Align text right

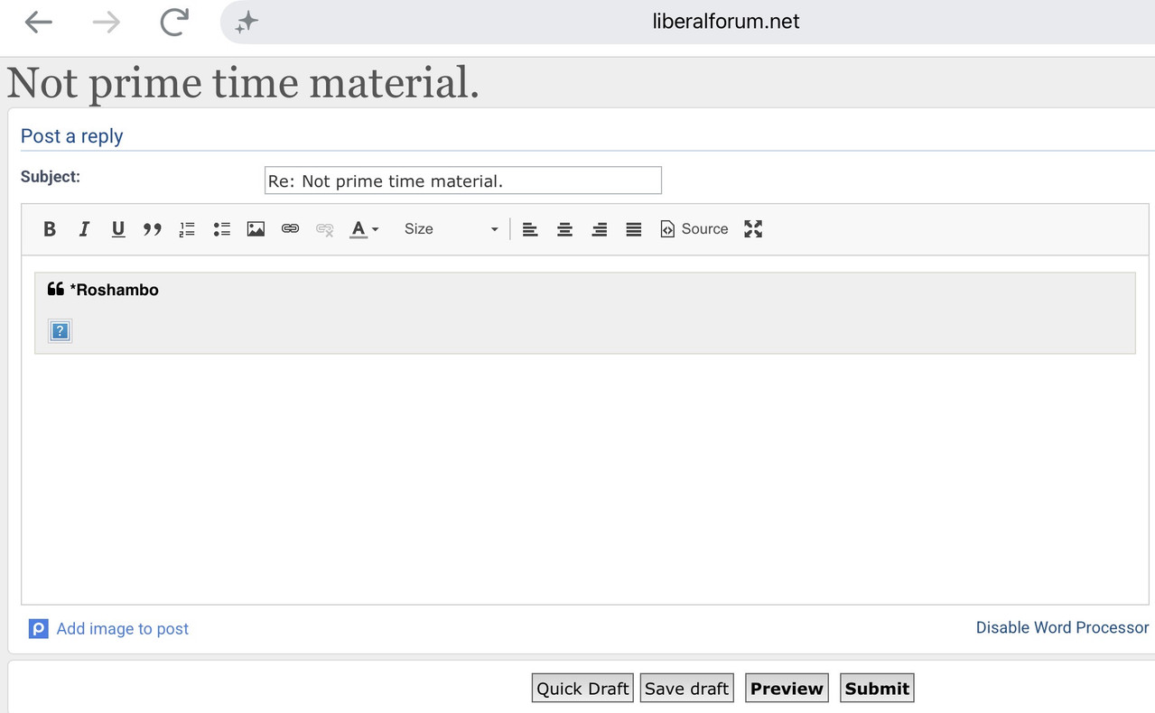coord(599,229)
